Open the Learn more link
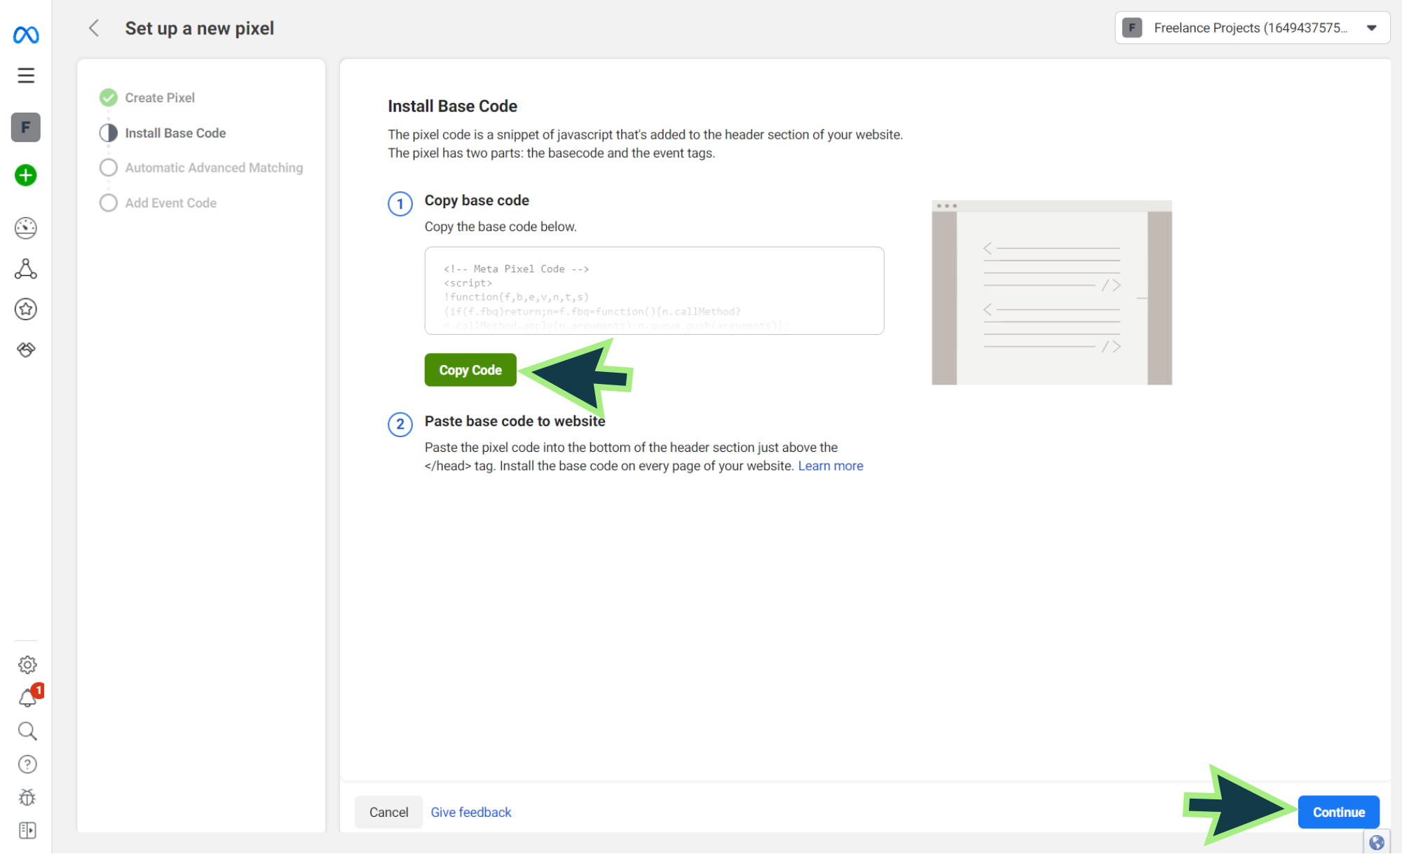 click(830, 466)
